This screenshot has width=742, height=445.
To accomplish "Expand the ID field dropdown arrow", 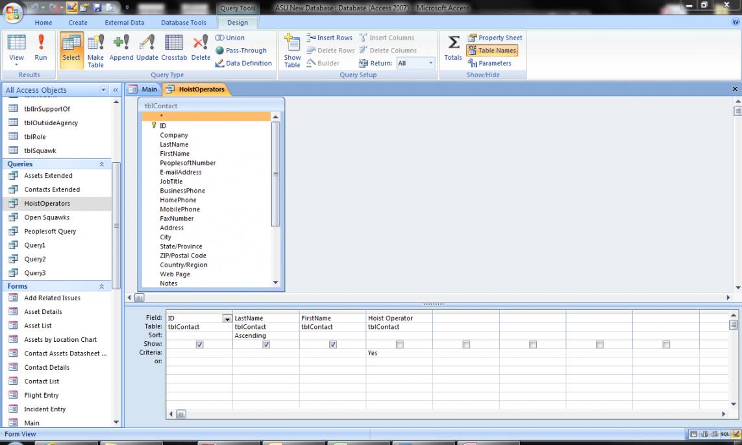I will click(227, 319).
